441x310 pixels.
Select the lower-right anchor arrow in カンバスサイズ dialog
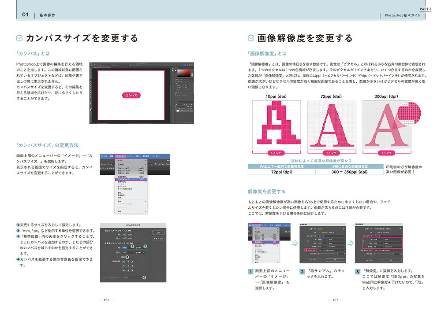tap(132, 270)
